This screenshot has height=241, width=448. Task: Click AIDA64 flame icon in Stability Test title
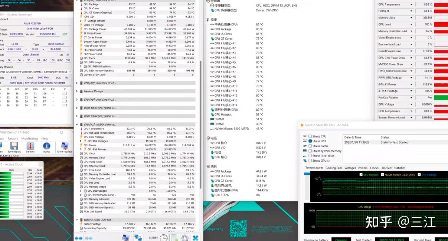[x=301, y=125]
